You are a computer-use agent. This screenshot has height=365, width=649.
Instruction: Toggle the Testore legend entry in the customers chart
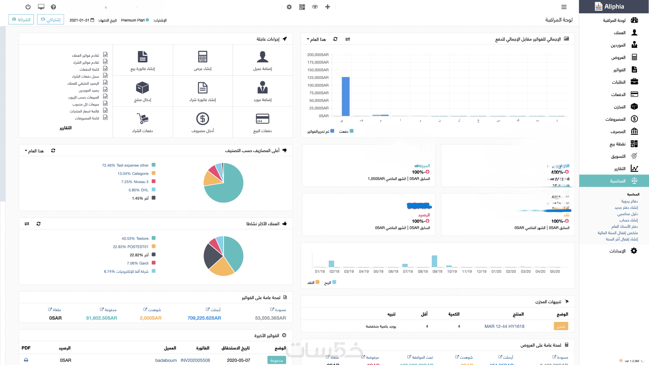138,238
